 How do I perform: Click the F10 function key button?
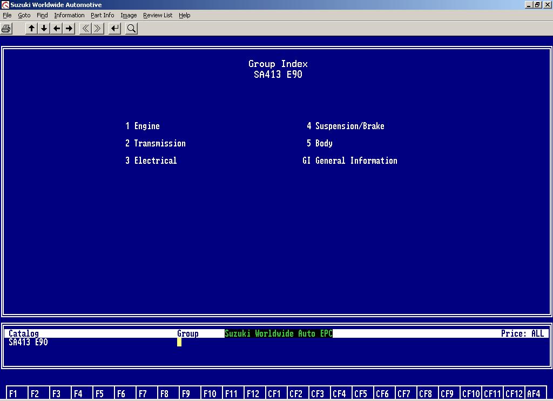click(x=211, y=393)
